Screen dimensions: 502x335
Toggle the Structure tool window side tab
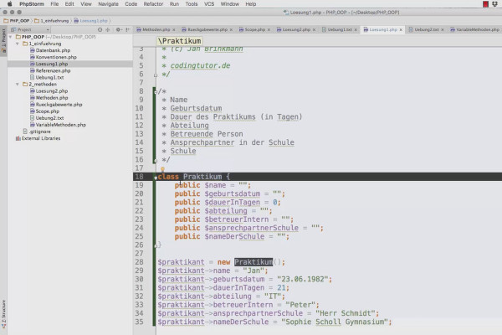tap(3, 314)
